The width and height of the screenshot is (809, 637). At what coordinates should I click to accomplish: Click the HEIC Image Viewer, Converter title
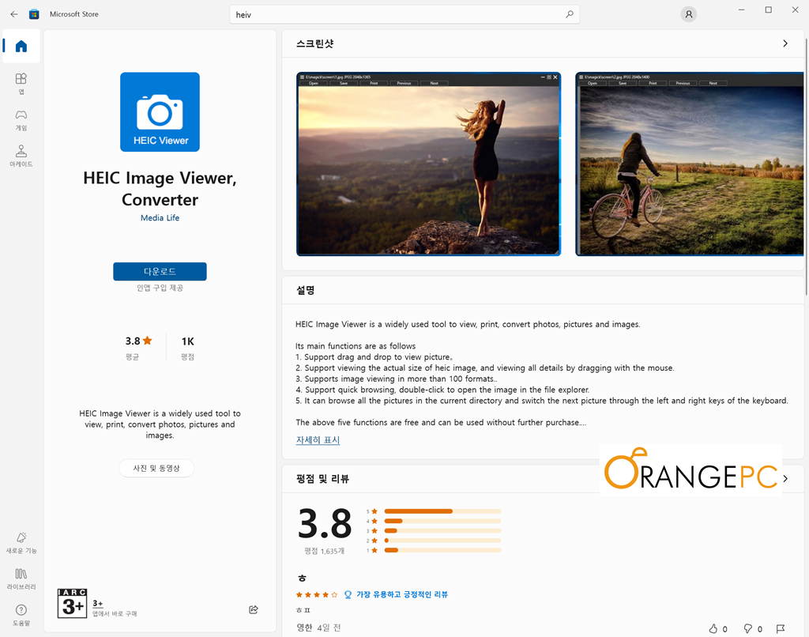tap(160, 188)
